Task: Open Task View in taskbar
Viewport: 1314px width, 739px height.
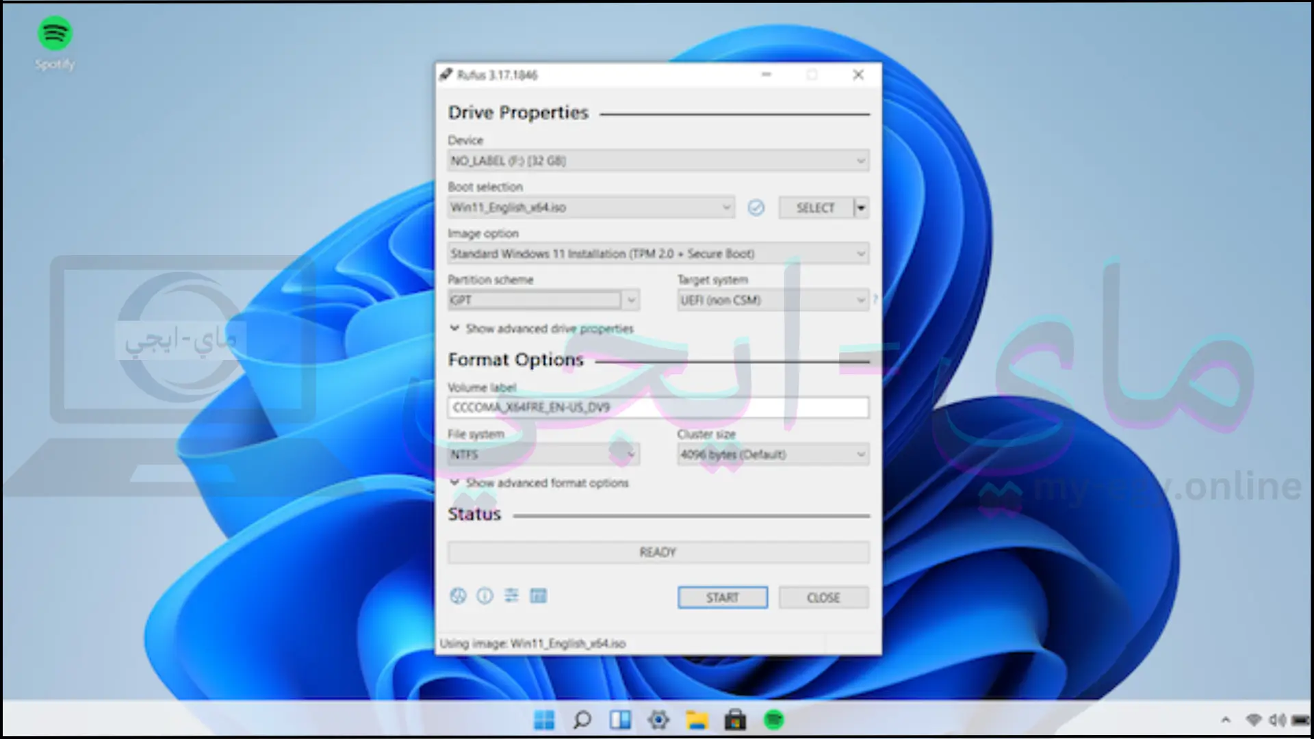Action: click(620, 720)
